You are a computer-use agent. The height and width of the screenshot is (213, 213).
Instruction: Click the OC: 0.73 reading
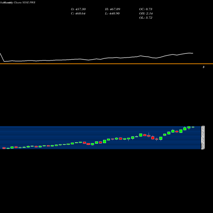pyautogui.click(x=146, y=9)
